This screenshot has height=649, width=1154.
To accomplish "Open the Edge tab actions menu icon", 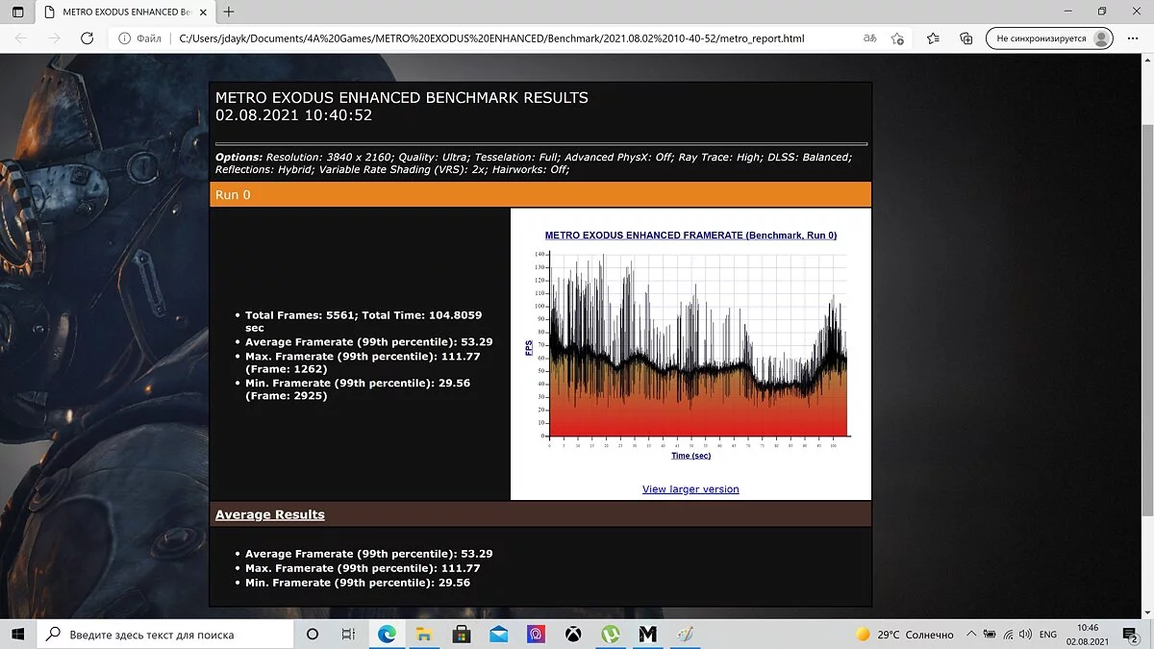I will [x=17, y=12].
